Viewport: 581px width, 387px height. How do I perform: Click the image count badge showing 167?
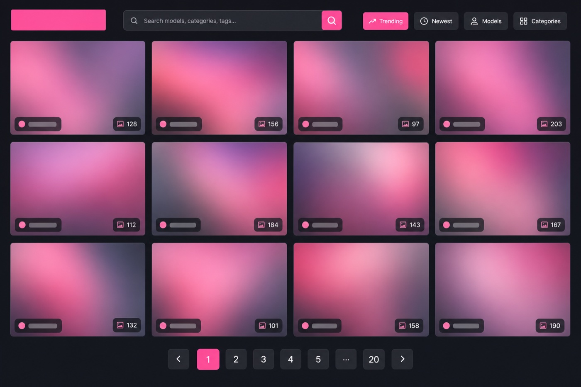pyautogui.click(x=551, y=225)
